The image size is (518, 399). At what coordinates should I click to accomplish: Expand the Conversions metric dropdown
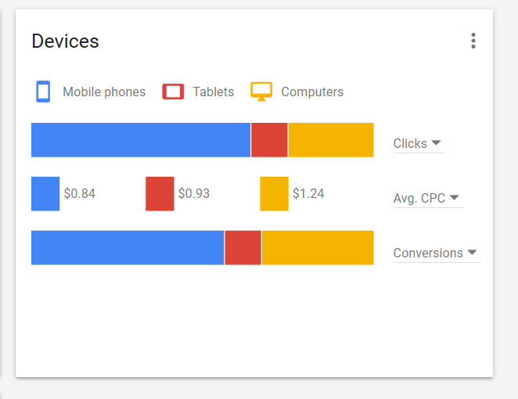[x=437, y=253]
